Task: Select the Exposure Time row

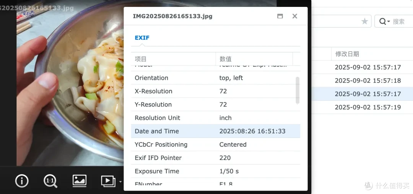Action: pyautogui.click(x=215, y=171)
